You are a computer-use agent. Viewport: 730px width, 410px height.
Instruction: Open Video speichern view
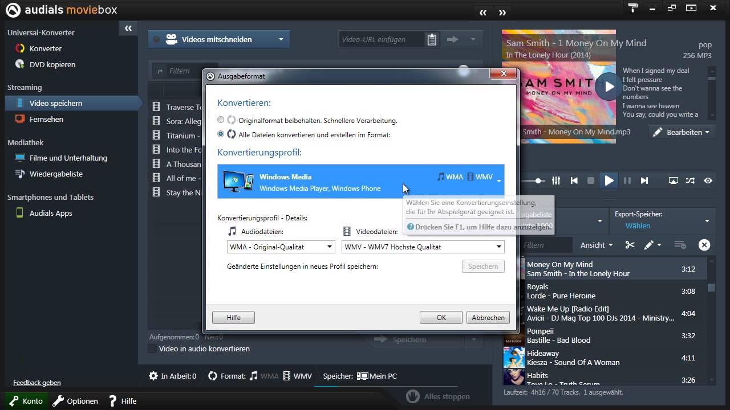pyautogui.click(x=73, y=103)
